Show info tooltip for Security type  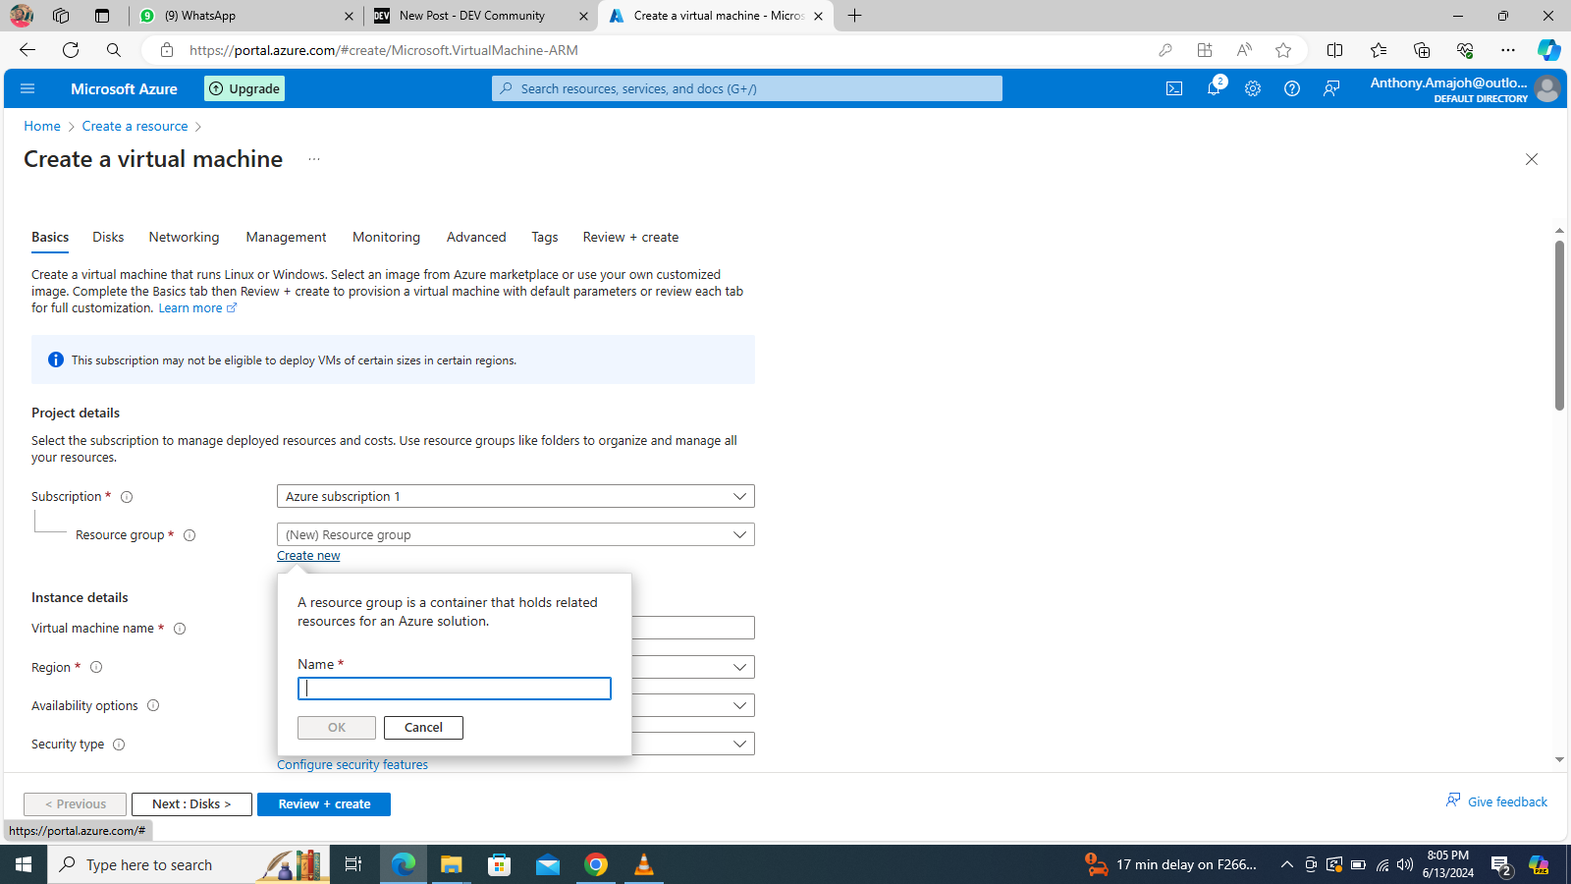119,745
